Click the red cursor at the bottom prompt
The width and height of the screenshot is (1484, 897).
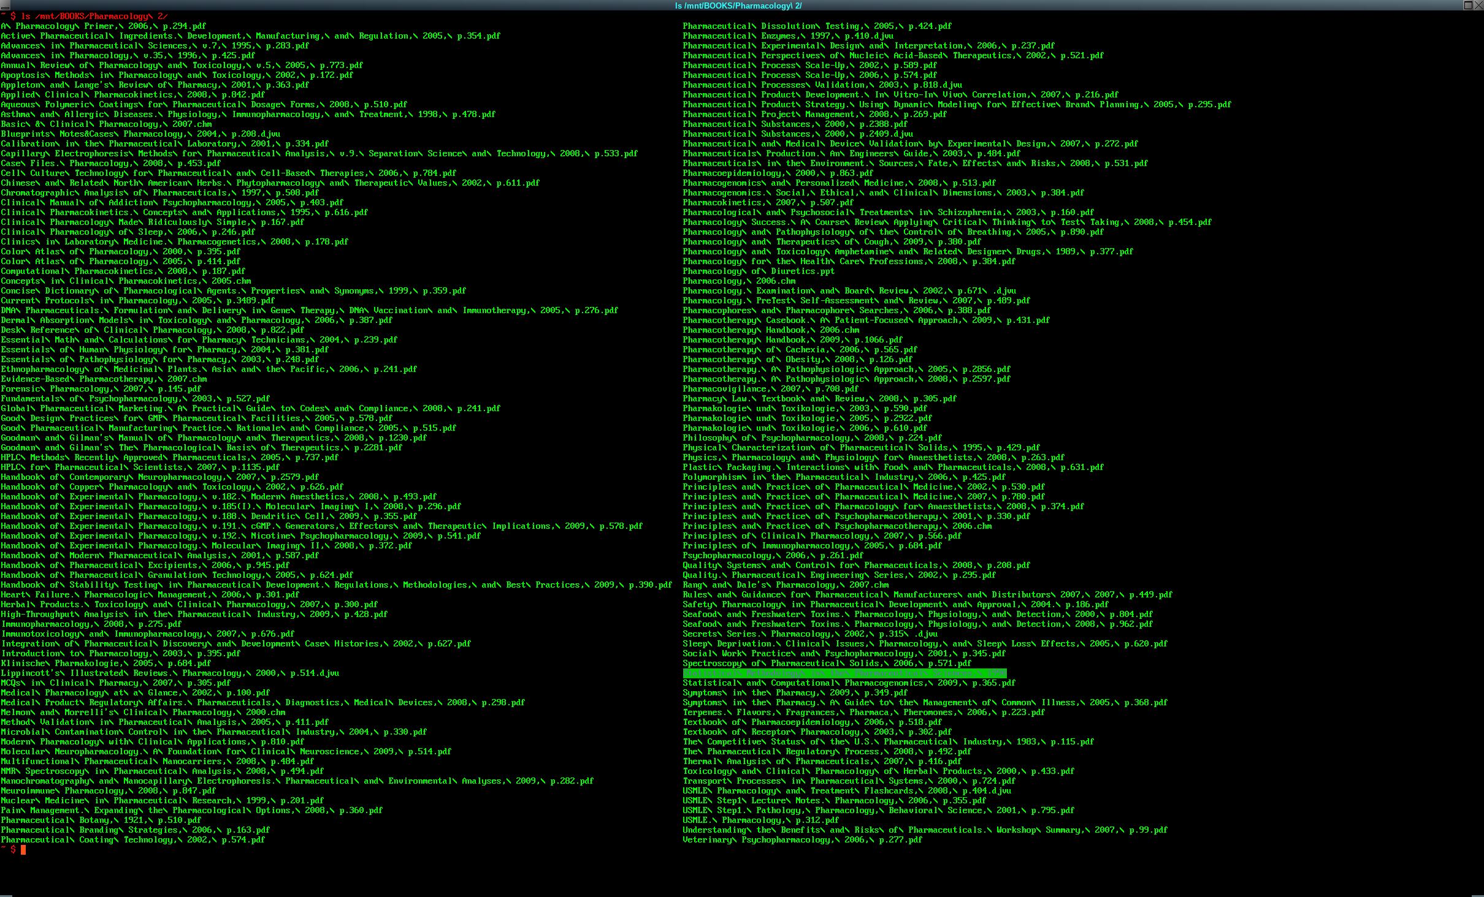pos(23,850)
